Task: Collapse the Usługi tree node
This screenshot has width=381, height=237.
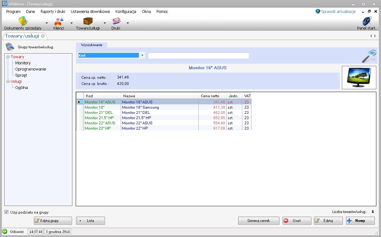Action: click(8, 82)
